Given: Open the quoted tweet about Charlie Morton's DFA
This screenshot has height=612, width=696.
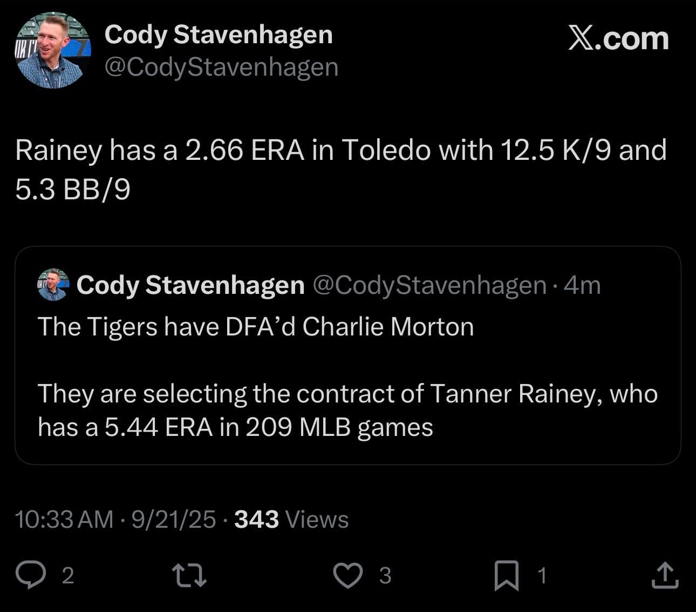Looking at the screenshot, I should coord(347,378).
